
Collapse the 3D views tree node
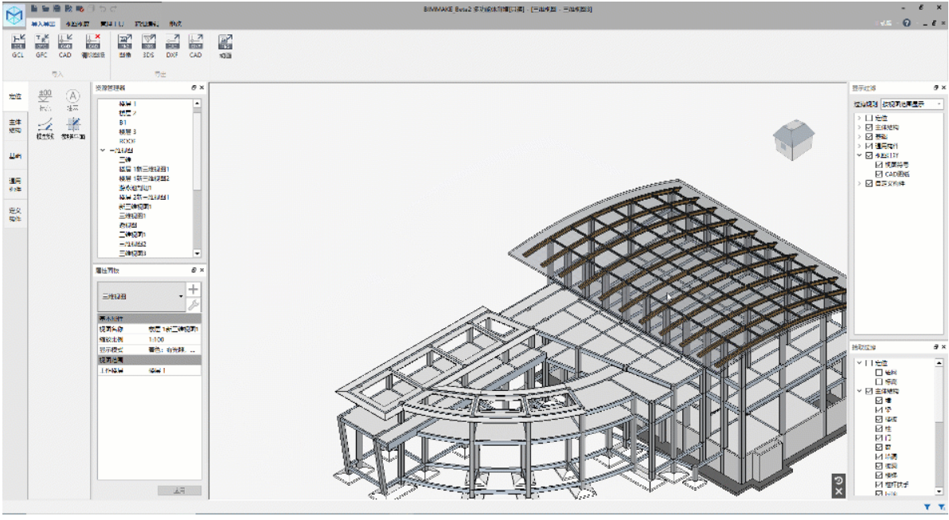click(103, 150)
